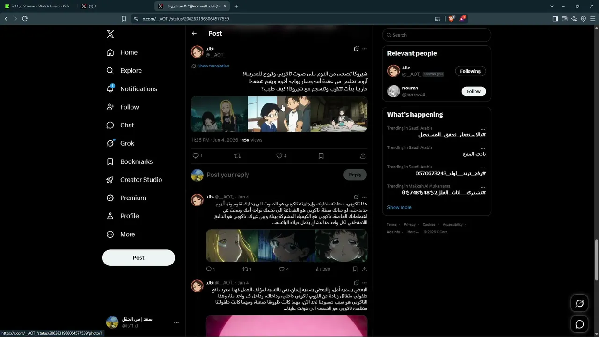Open the first image with the blonde girl
The image size is (599, 337).
click(x=219, y=114)
